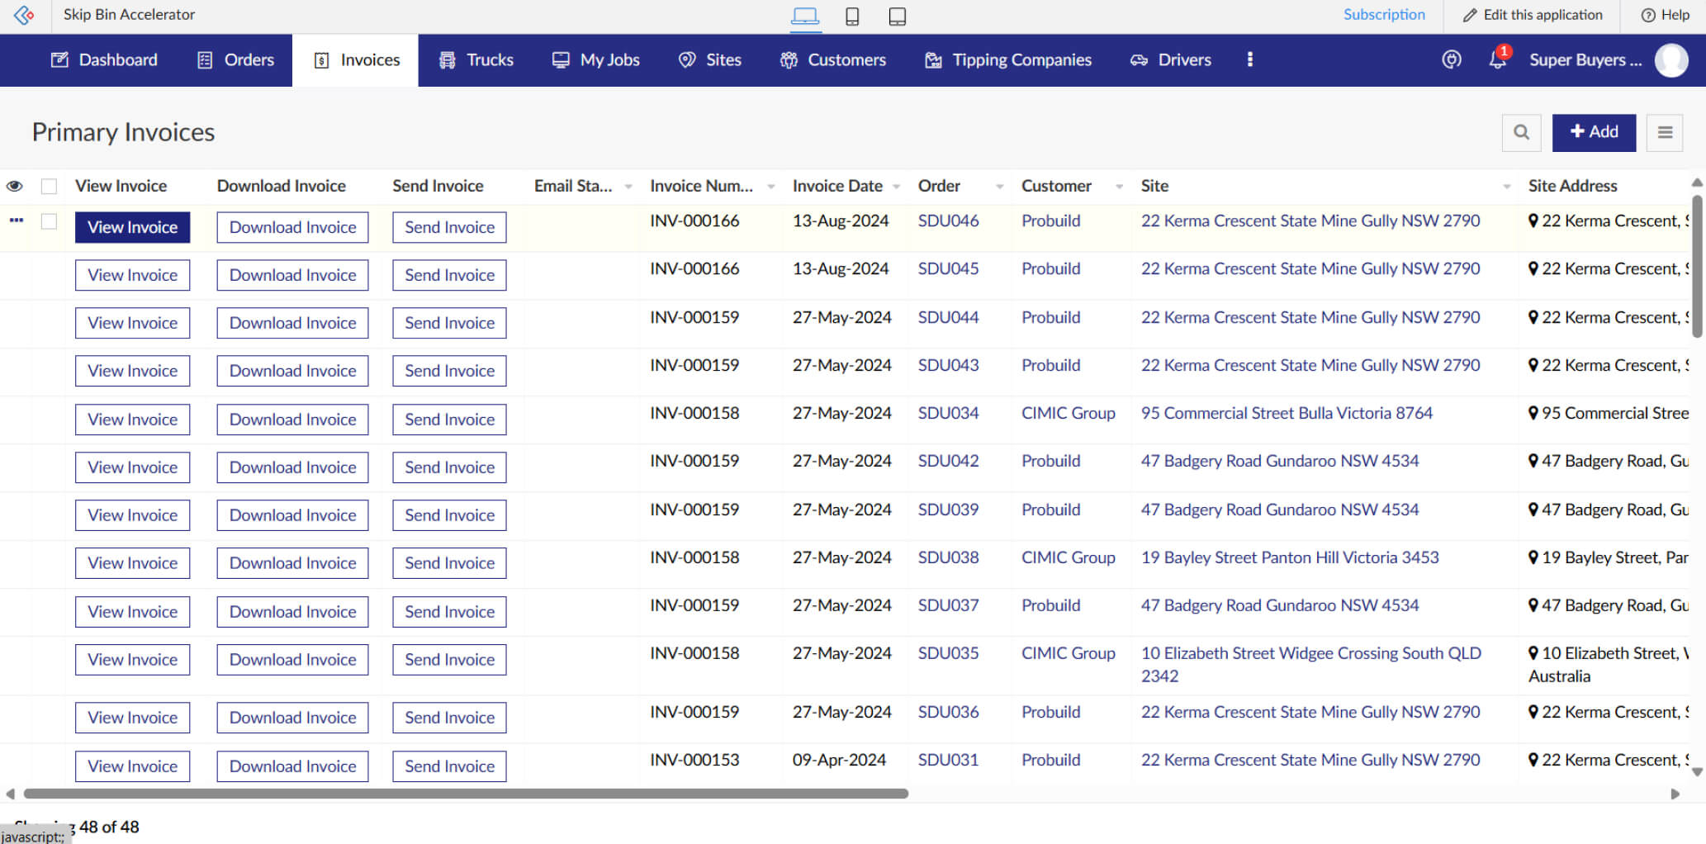Viewport: 1706px width, 844px height.
Task: Check the select-all checkbox in header
Action: click(x=49, y=187)
